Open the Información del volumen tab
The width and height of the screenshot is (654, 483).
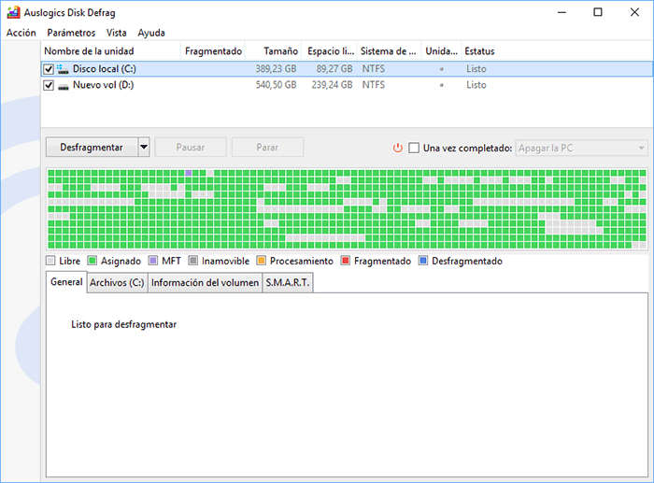[x=205, y=283]
